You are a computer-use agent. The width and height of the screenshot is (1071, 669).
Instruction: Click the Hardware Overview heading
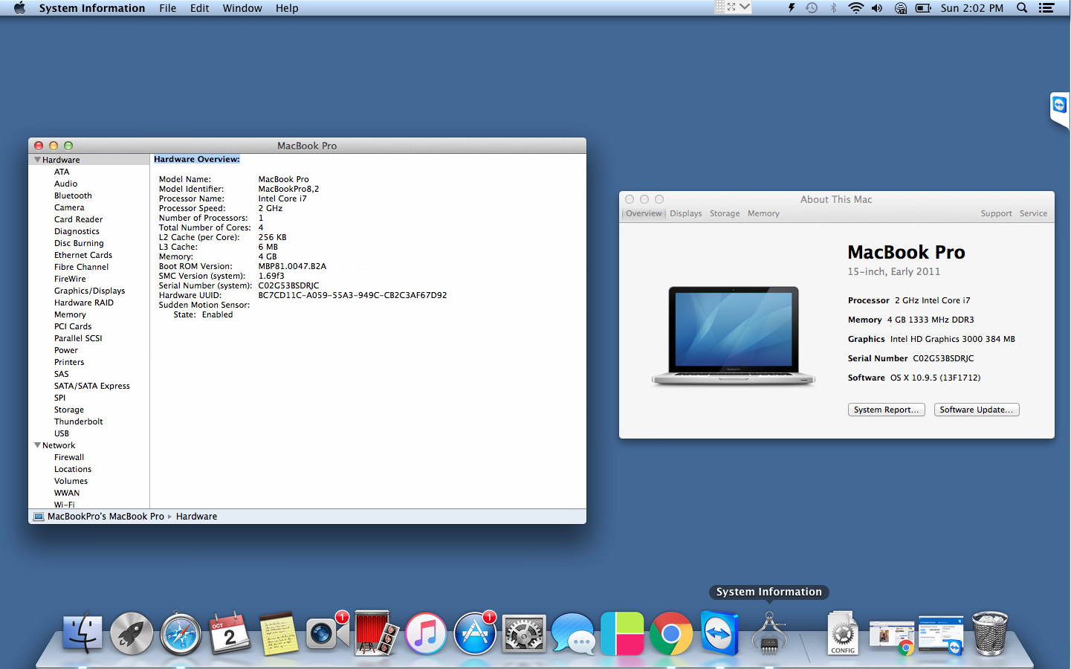click(x=197, y=159)
